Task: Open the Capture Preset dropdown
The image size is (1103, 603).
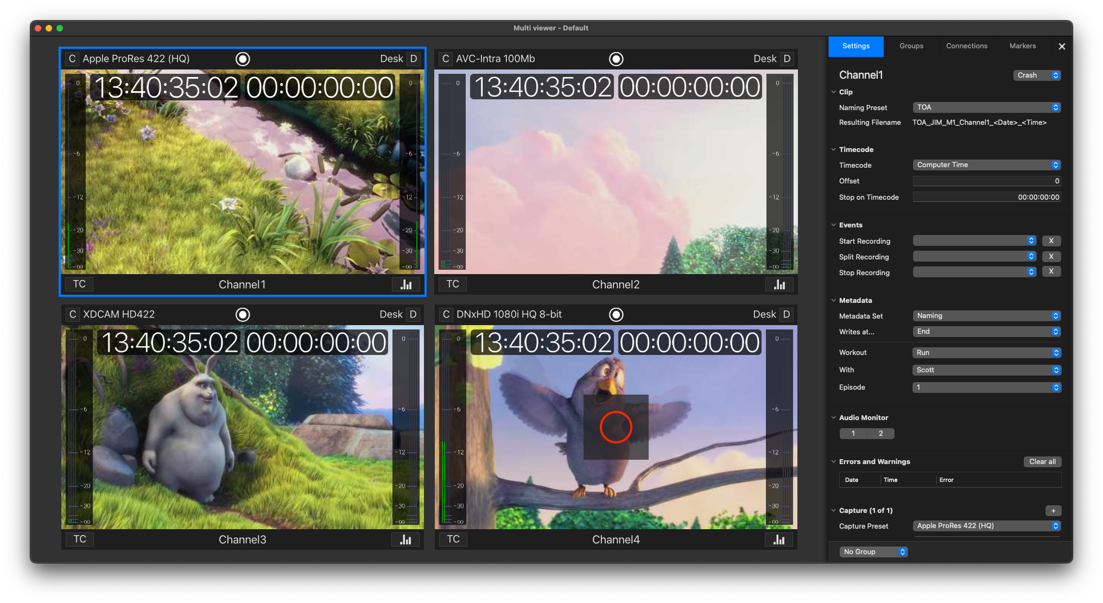Action: coord(986,526)
